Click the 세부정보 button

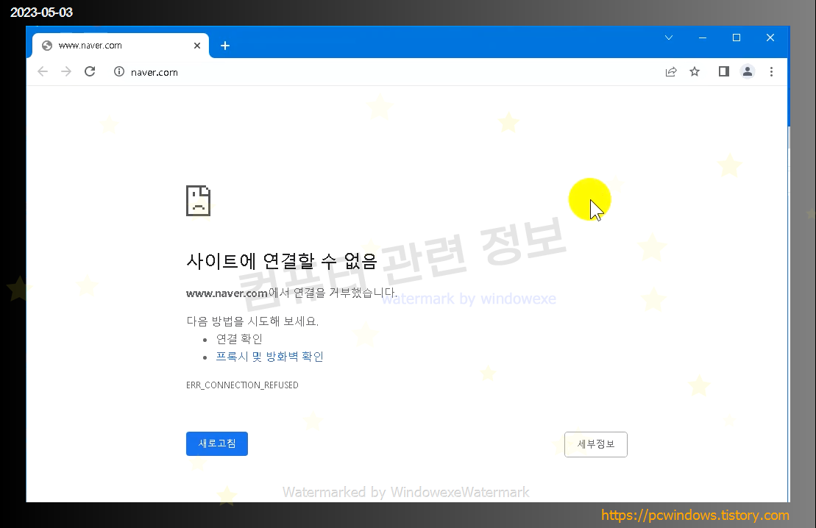click(596, 444)
